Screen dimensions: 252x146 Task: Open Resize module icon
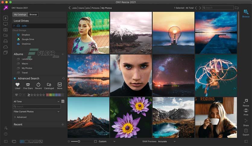pos(246,101)
